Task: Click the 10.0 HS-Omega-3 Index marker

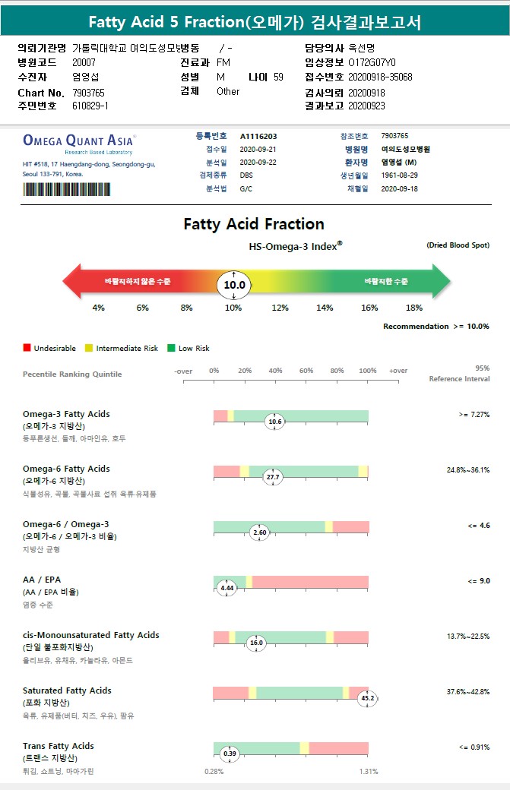Action: [x=233, y=285]
